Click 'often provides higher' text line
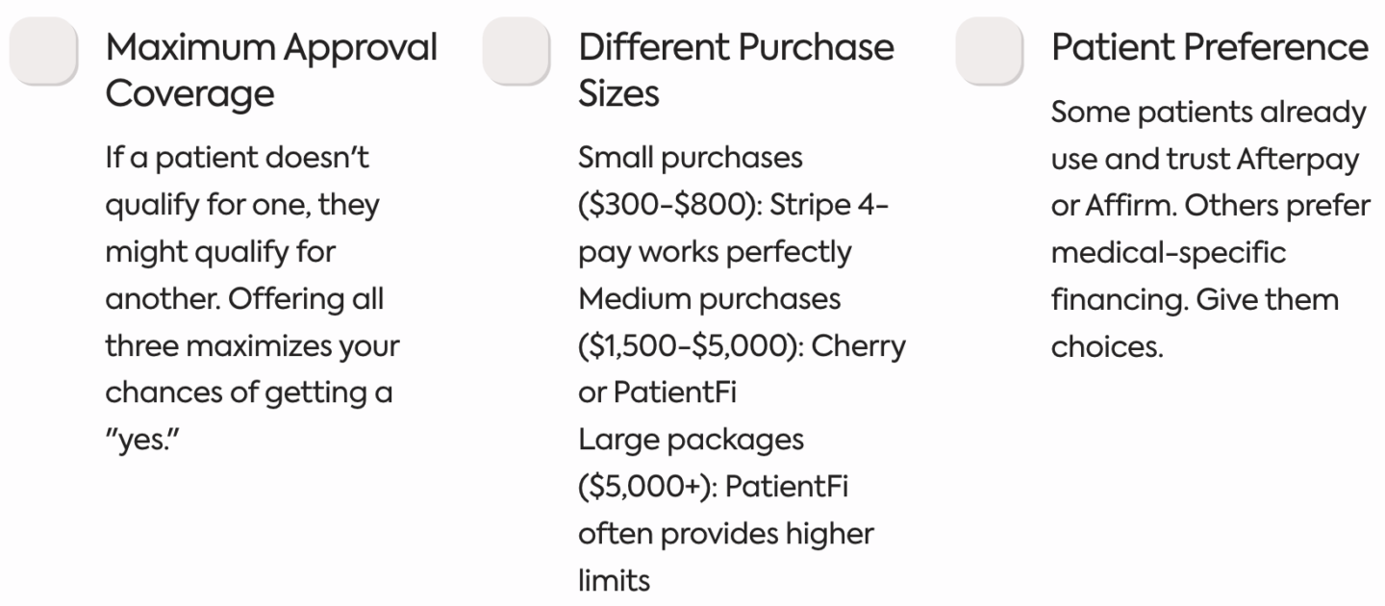 726,533
